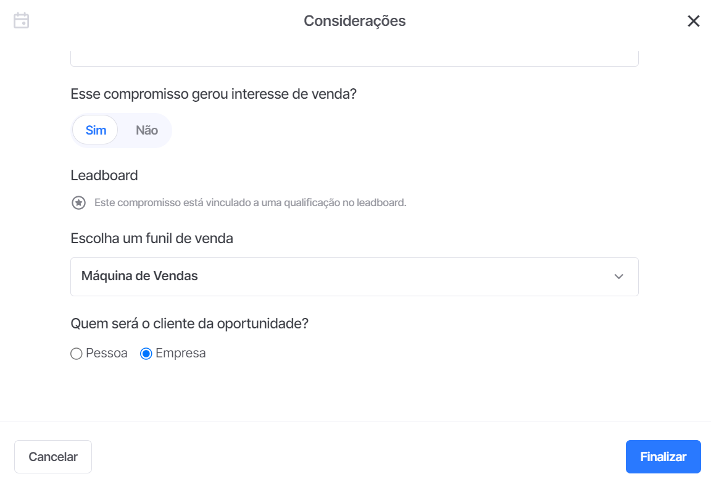Click the Escolha um funil de venda label

(x=152, y=238)
